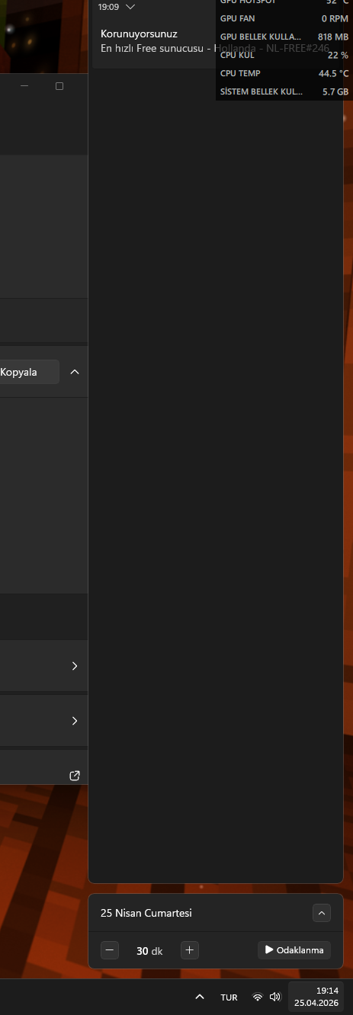Maximize the left window
This screenshot has height=1015, width=353.
pos(59,86)
